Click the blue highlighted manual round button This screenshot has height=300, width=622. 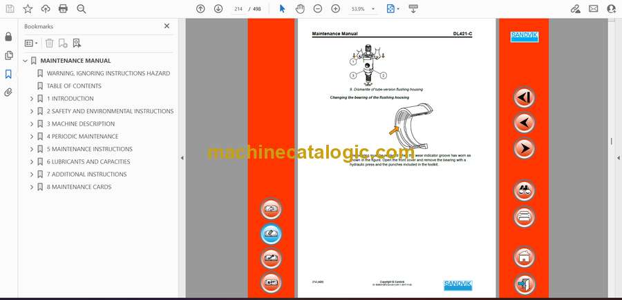[272, 234]
